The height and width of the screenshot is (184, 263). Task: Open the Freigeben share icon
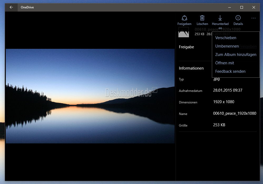184,20
